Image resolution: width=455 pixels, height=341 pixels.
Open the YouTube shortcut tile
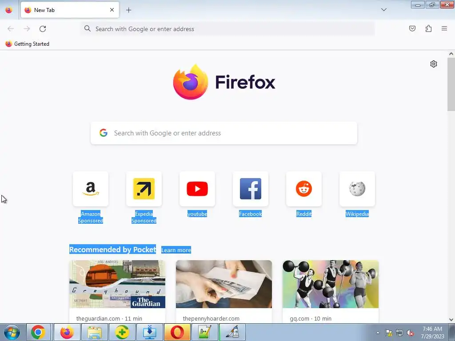(197, 189)
